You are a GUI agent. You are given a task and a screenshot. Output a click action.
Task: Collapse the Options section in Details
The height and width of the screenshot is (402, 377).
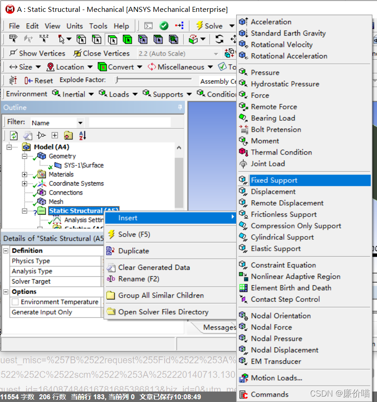(x=6, y=292)
